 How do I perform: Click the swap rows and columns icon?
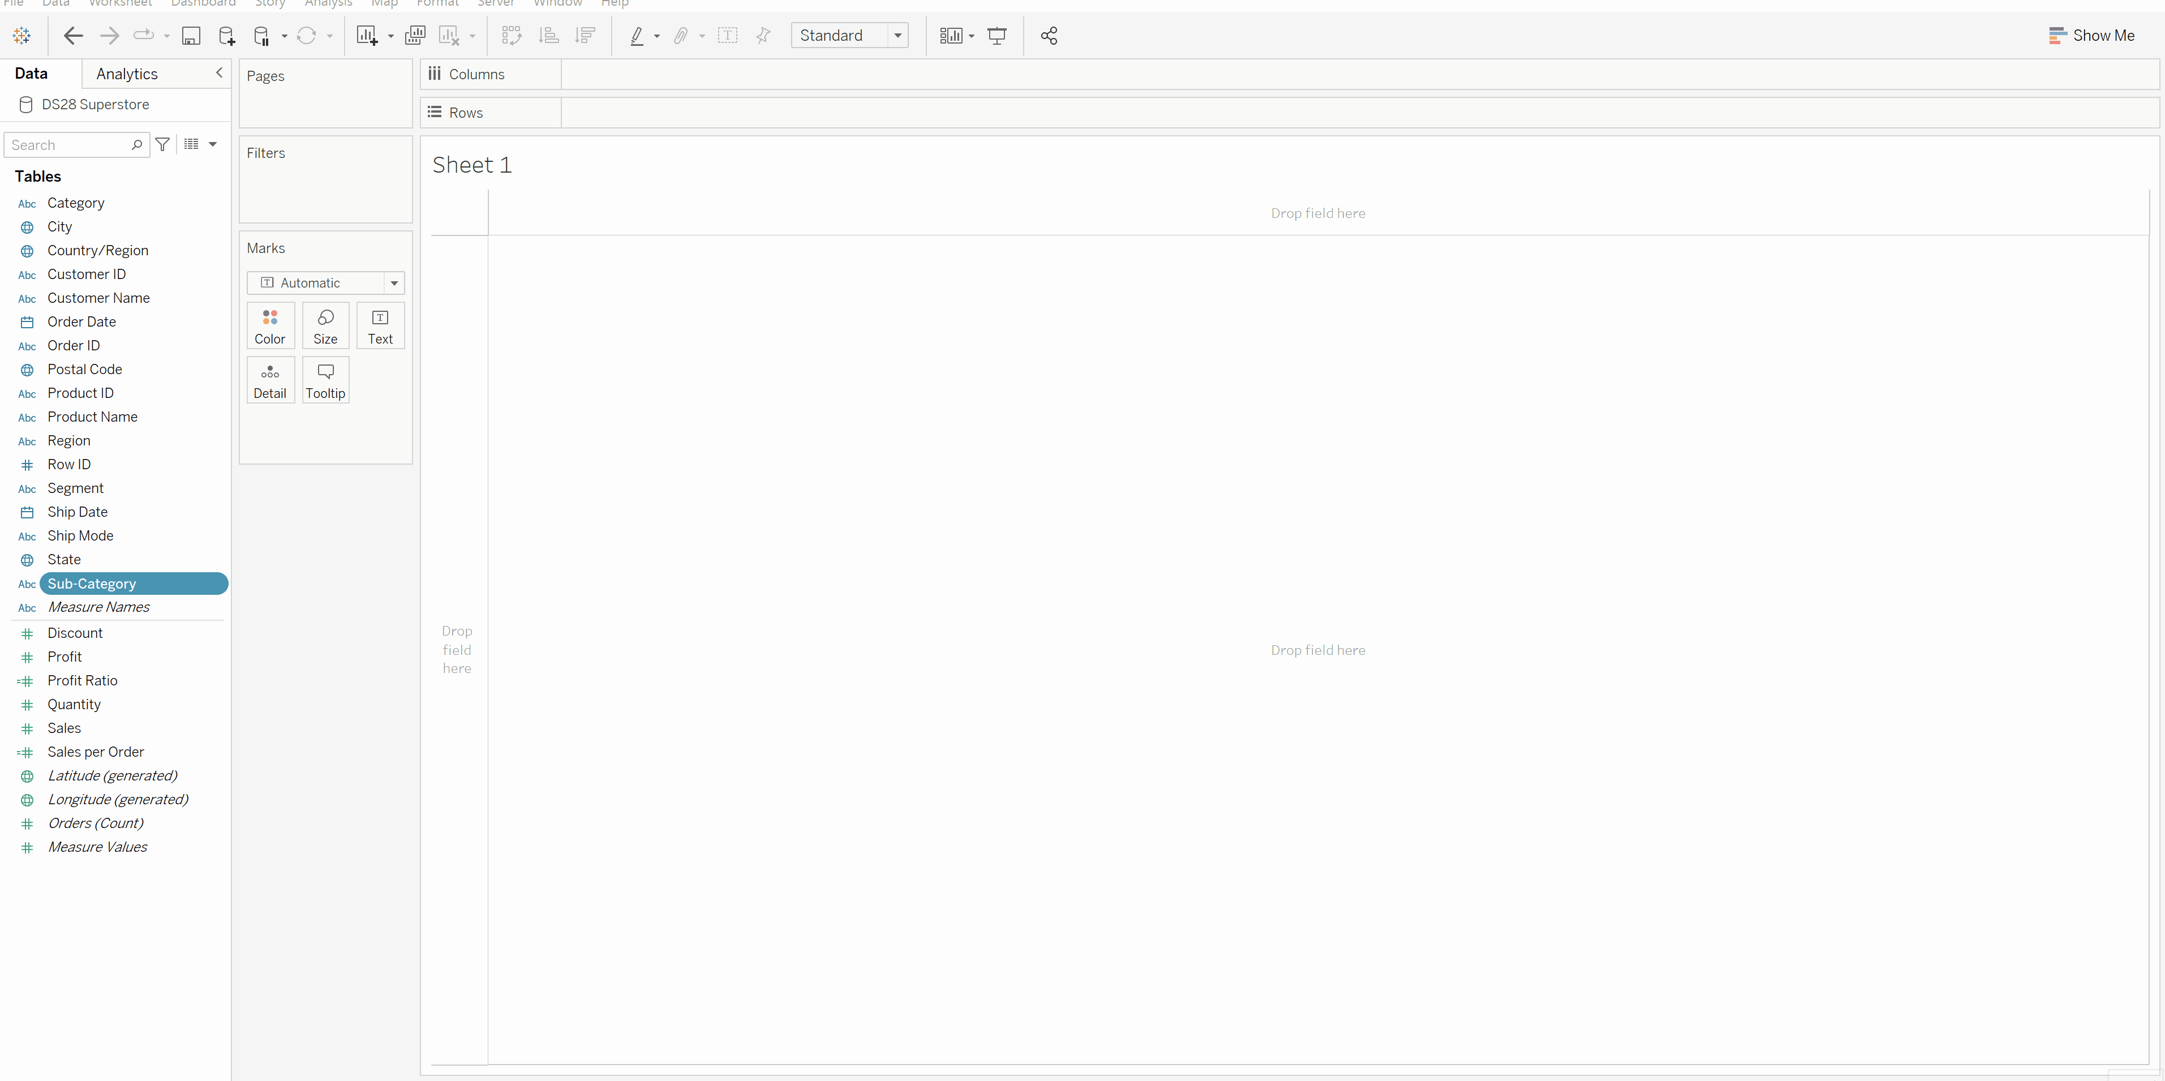(x=511, y=35)
